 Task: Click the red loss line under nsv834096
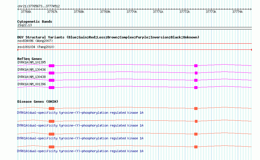point(134,44)
